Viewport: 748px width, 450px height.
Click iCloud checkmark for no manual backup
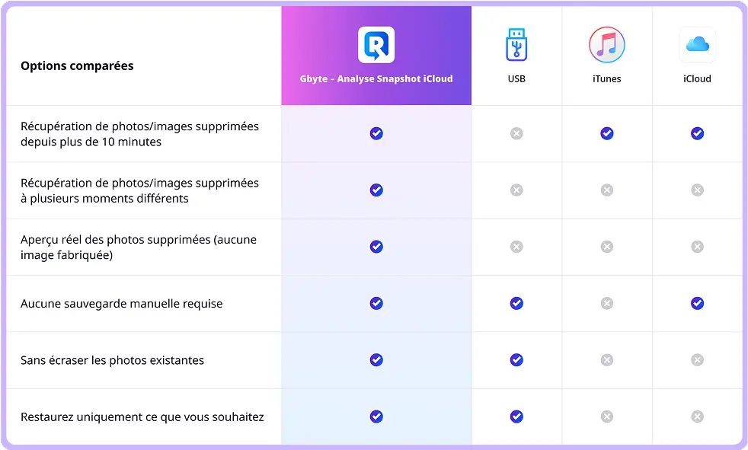[698, 303]
